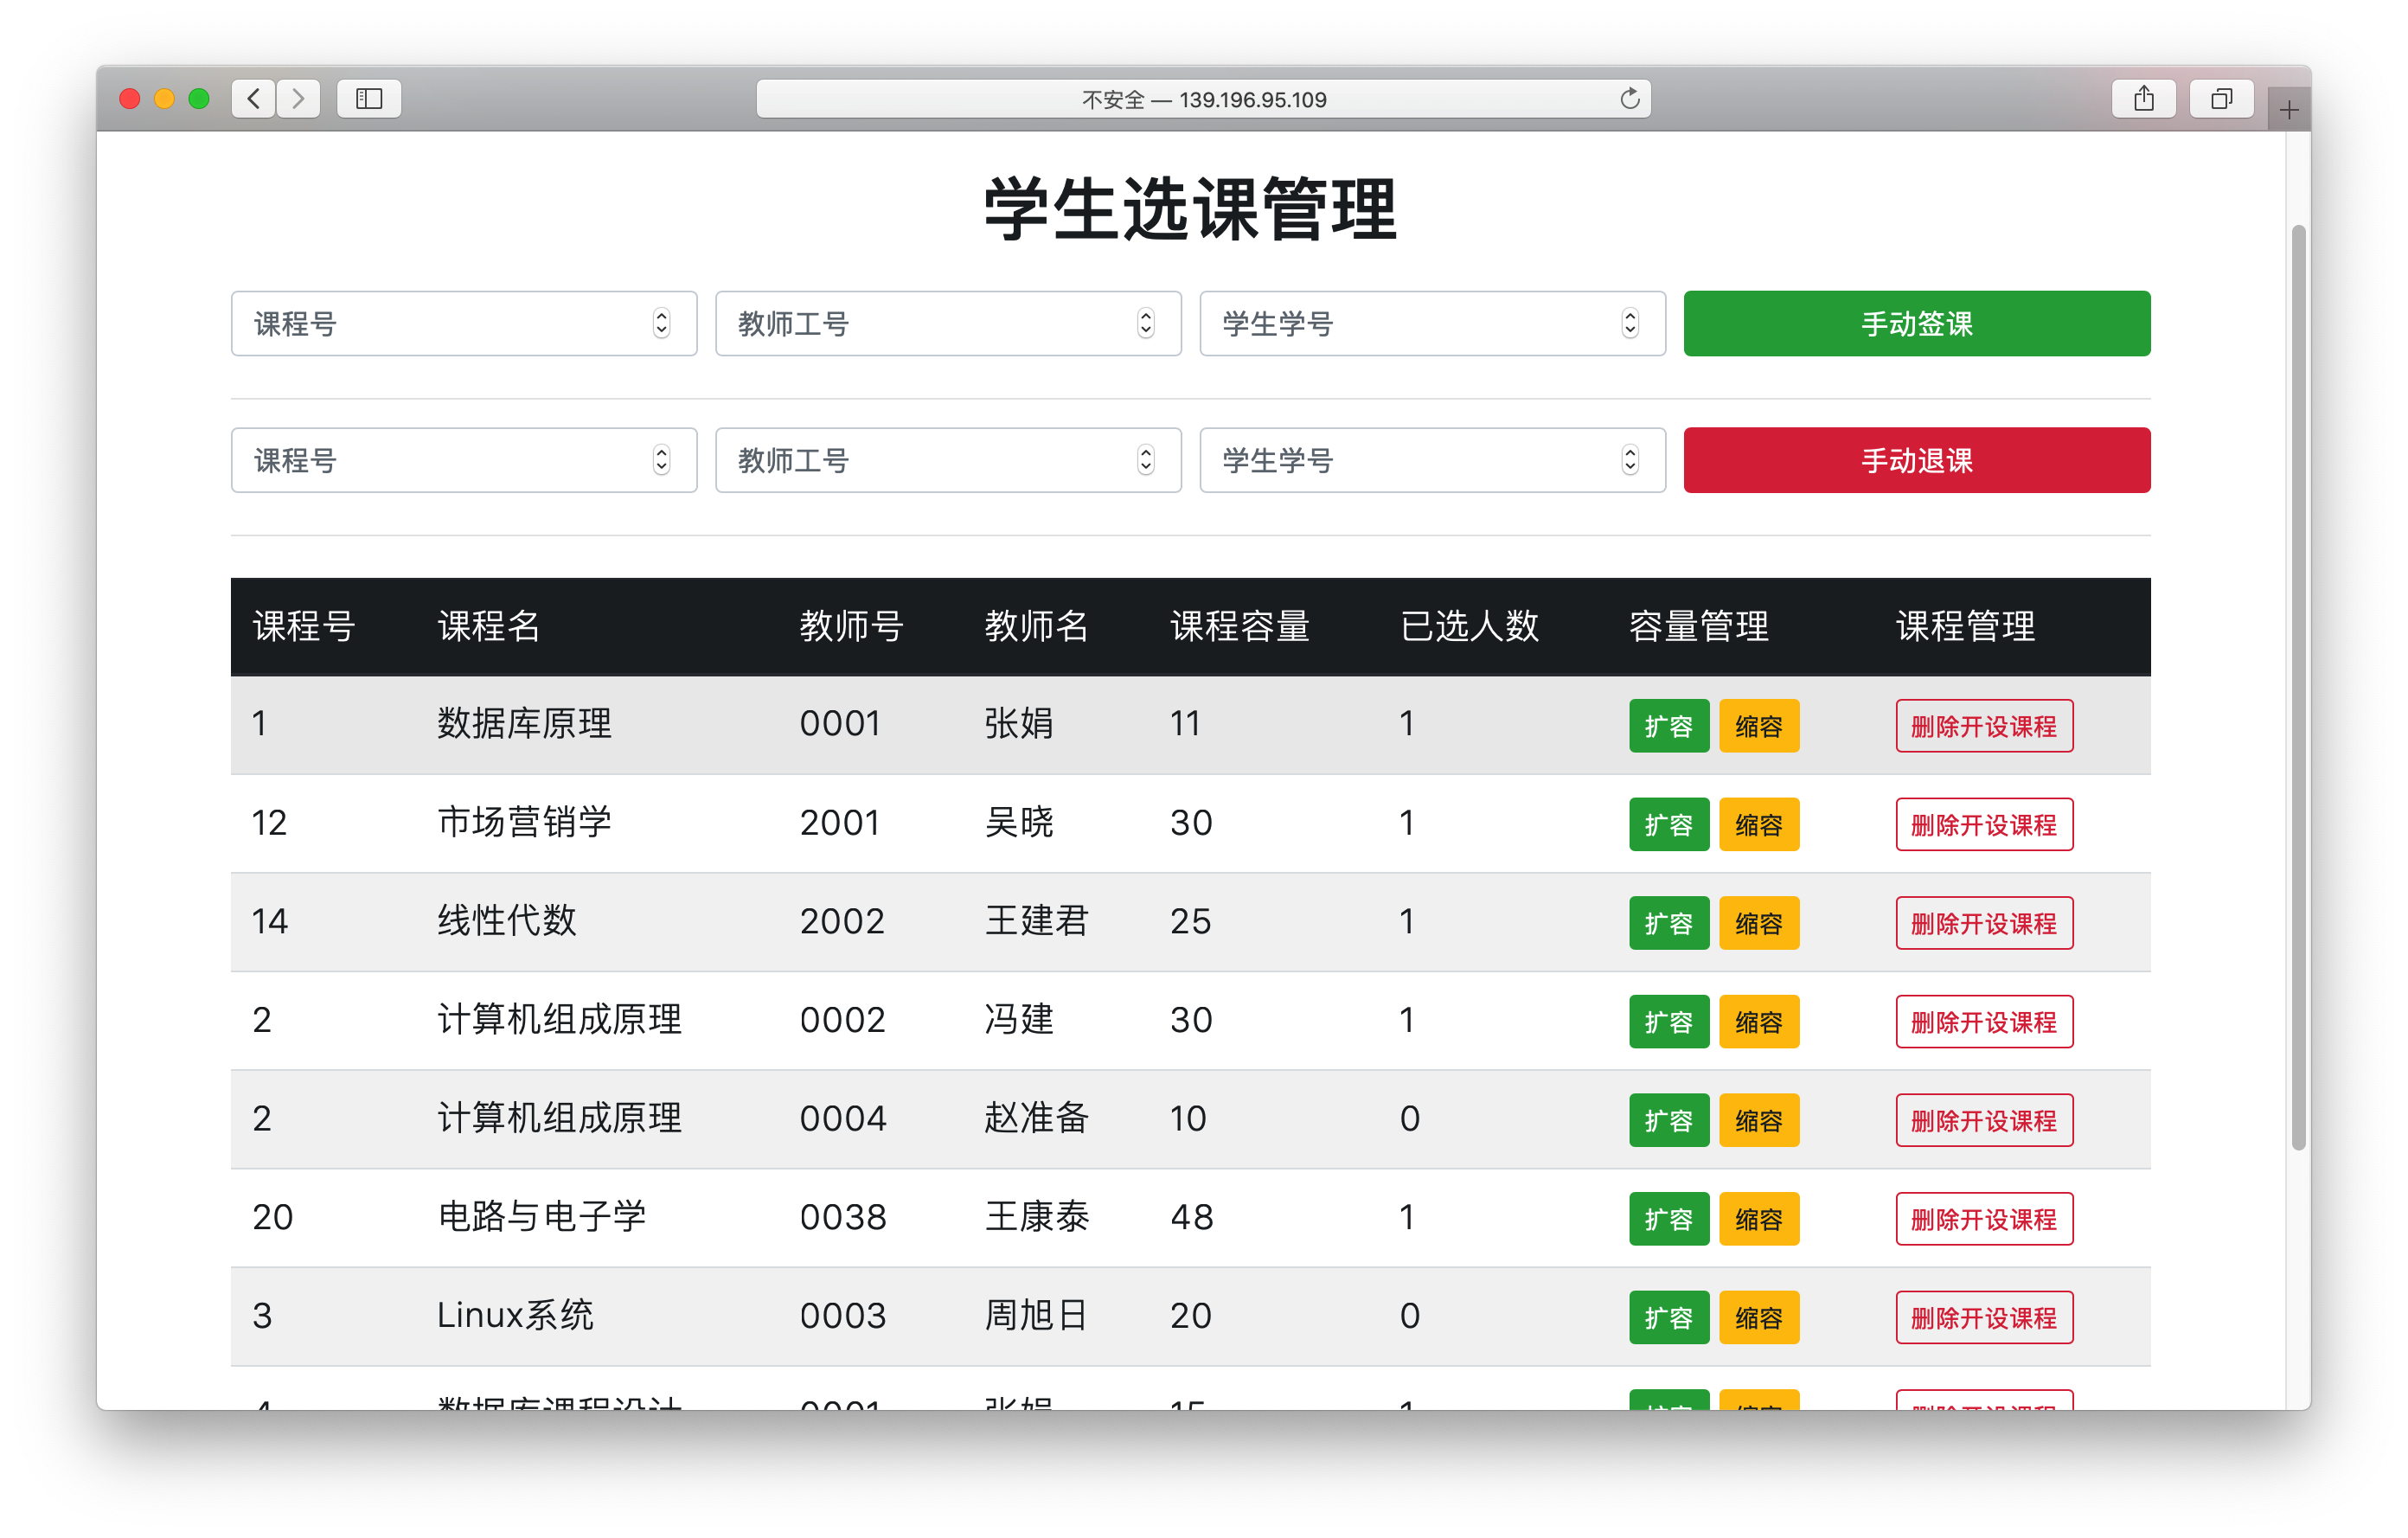Open 课程号 dropdown in the 手动签课 row
Viewport: 2408px width, 1538px height.
(463, 323)
